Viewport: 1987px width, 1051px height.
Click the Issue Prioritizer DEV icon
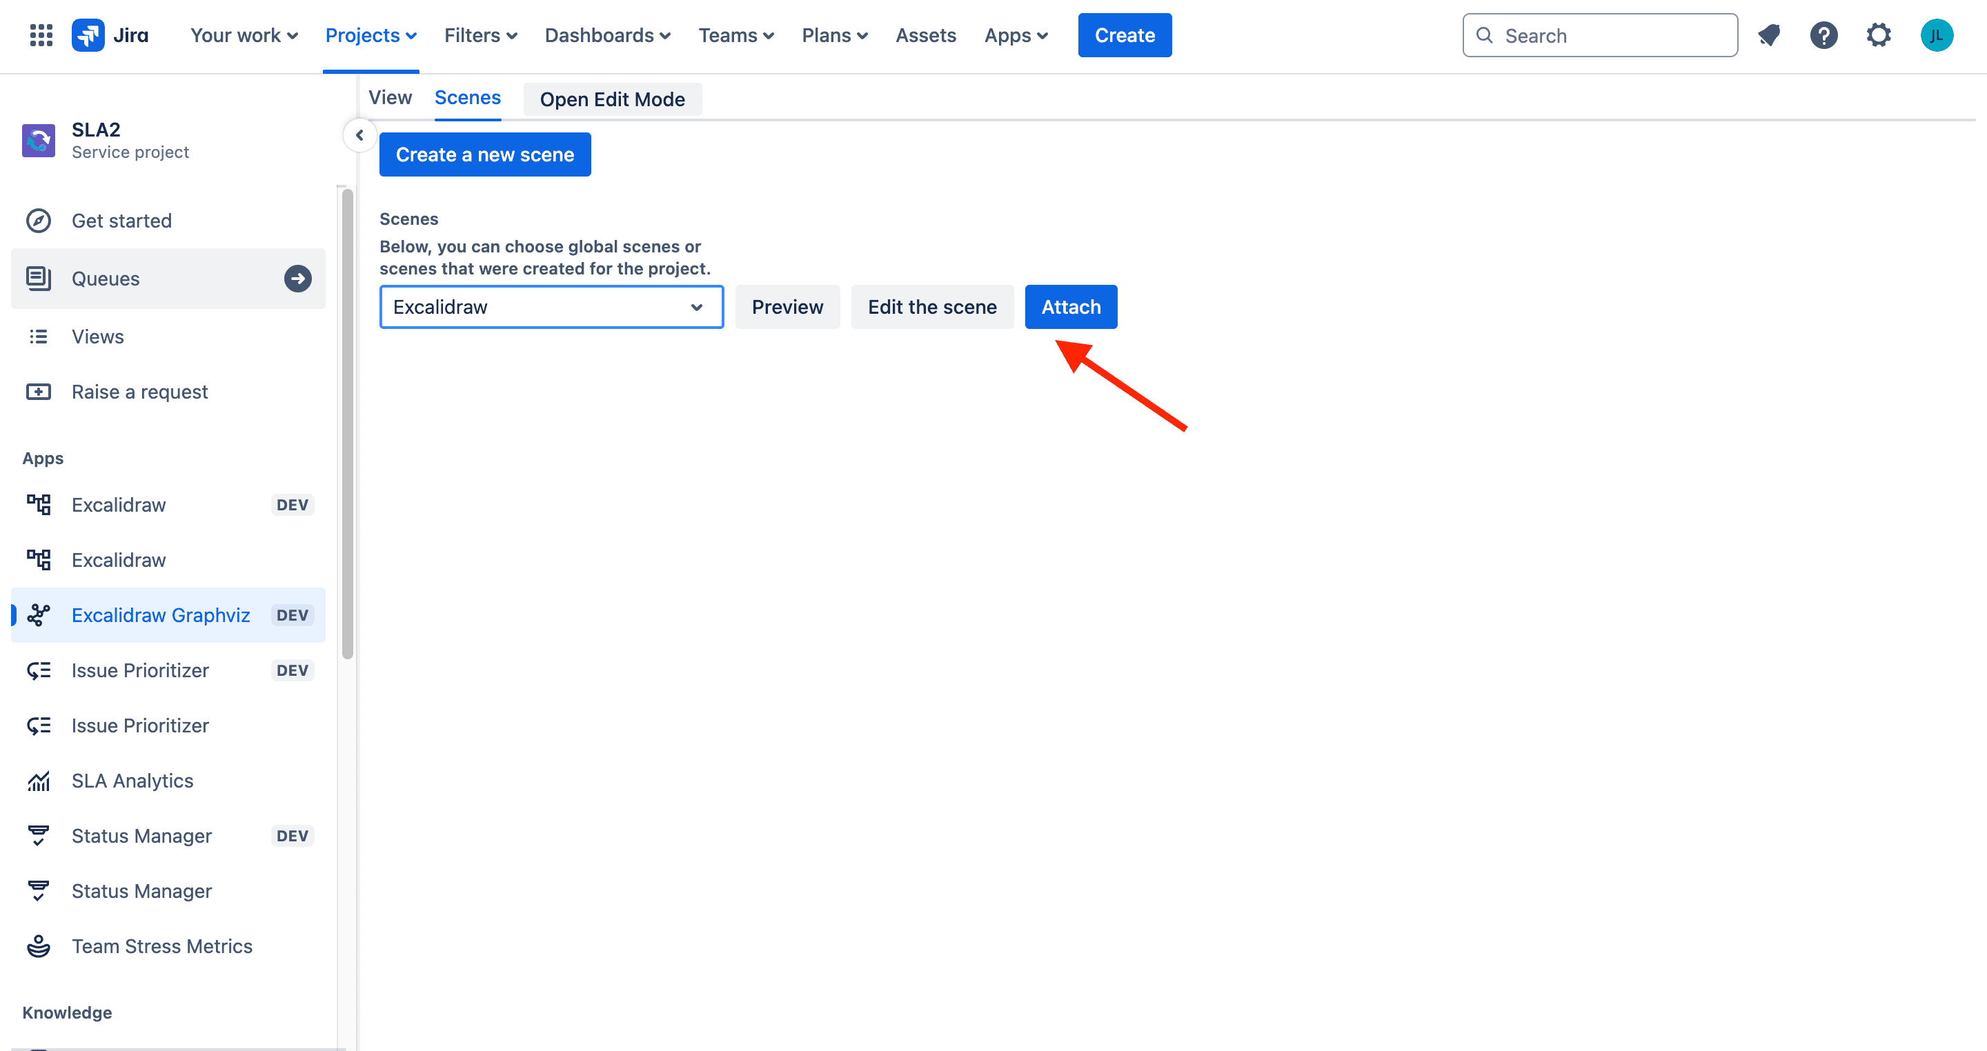39,671
